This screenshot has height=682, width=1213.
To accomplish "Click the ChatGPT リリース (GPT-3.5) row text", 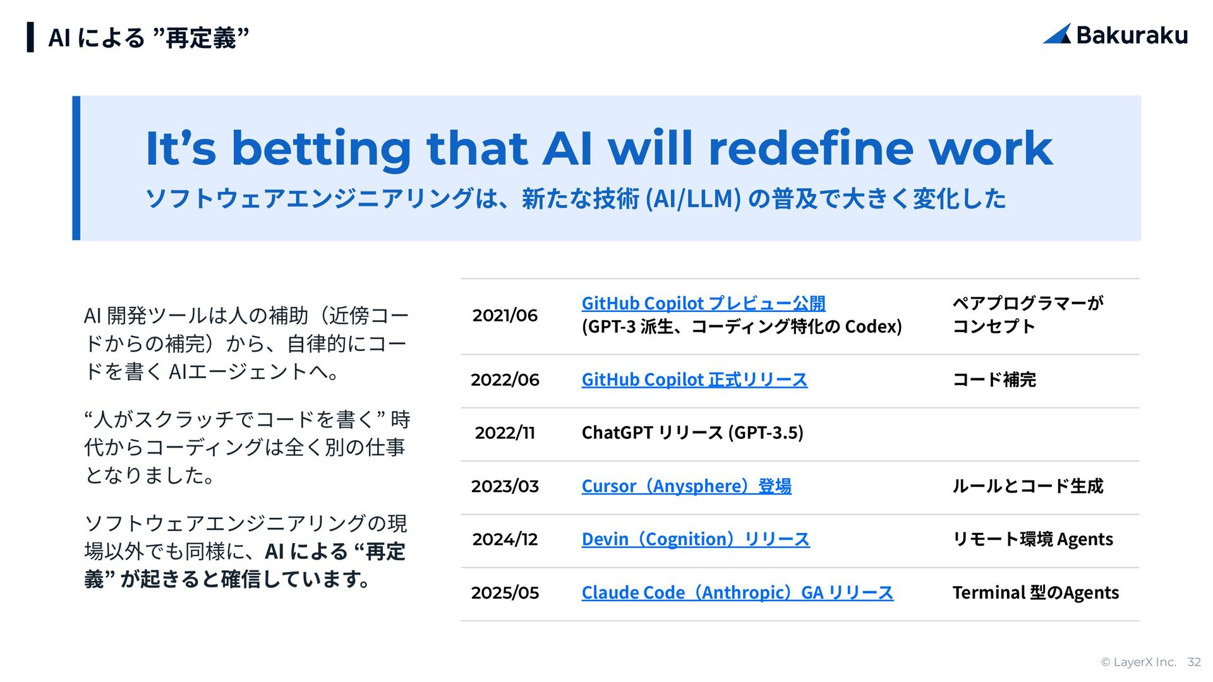I will click(692, 433).
